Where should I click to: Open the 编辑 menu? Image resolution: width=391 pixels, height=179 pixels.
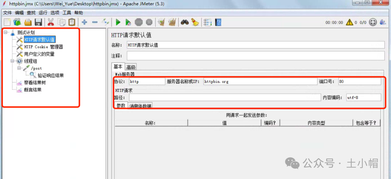[19, 13]
